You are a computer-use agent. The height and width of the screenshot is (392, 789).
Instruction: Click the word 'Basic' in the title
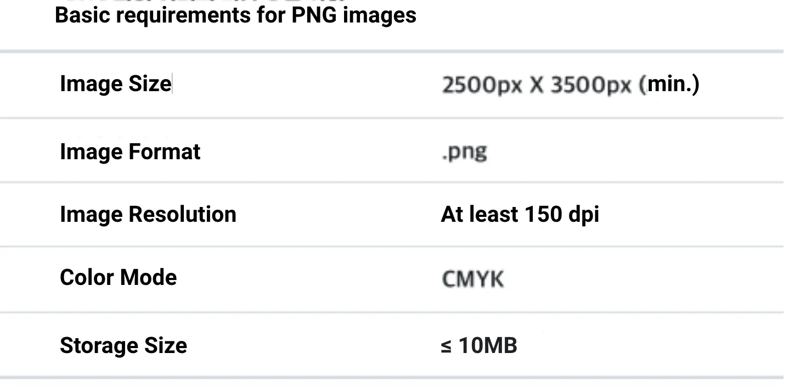click(x=82, y=15)
